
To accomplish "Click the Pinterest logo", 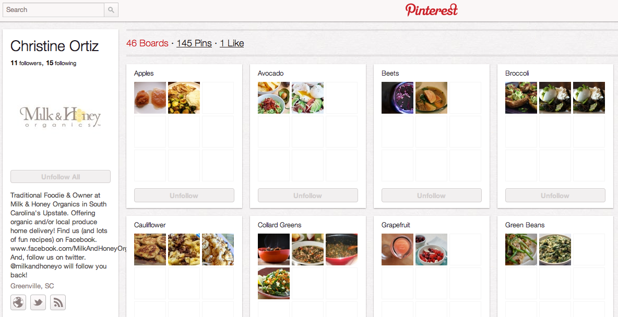I will pyautogui.click(x=432, y=10).
